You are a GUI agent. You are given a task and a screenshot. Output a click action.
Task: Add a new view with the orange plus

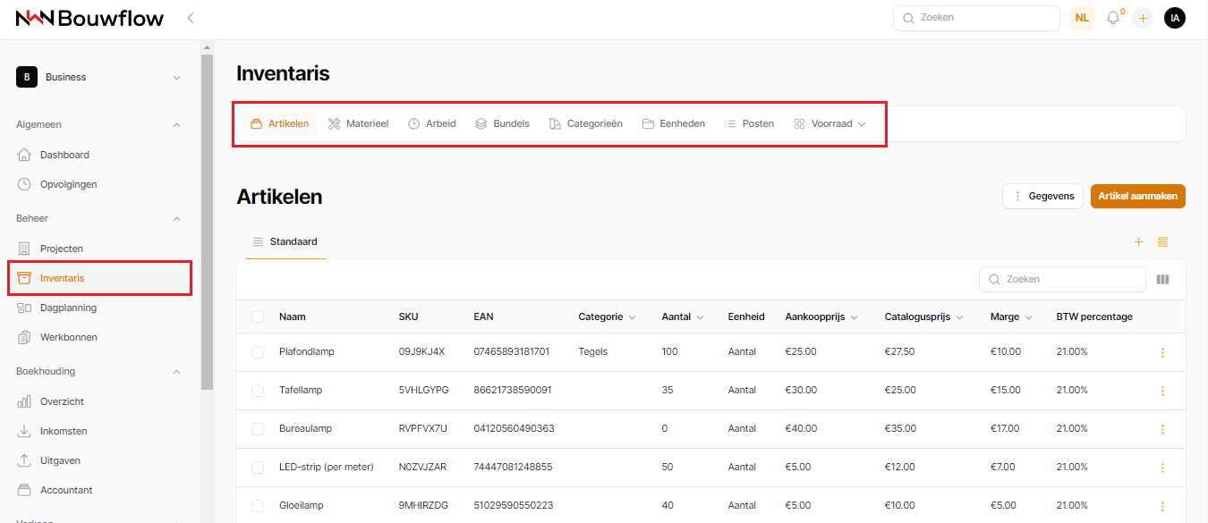(1139, 242)
